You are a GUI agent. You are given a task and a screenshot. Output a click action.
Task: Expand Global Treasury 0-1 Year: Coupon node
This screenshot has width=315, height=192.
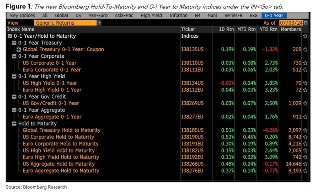19,50
